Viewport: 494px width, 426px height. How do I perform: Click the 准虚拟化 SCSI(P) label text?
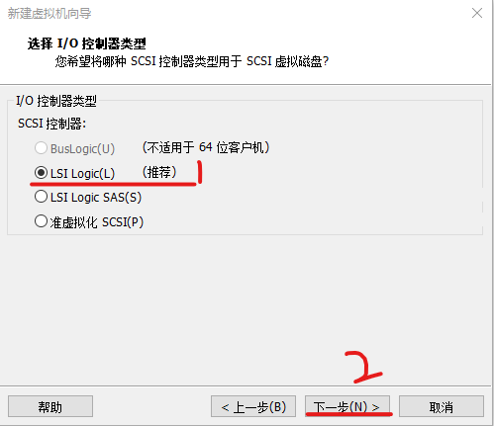tap(97, 222)
